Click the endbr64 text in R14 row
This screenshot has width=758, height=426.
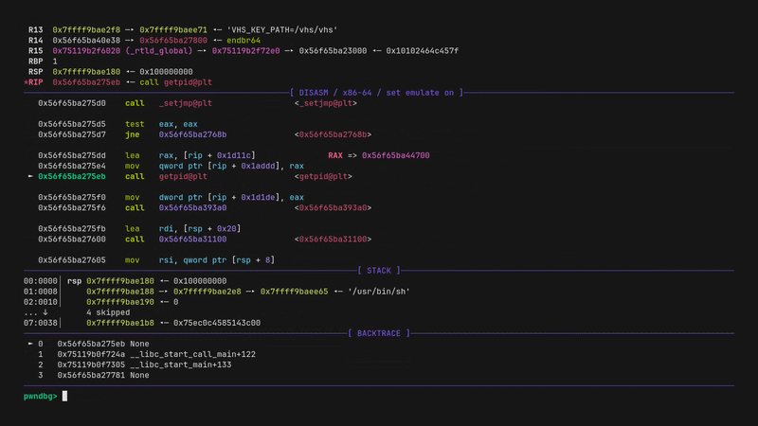(244, 41)
